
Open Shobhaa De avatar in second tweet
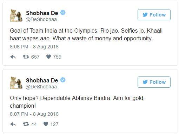pyautogui.click(x=16, y=83)
